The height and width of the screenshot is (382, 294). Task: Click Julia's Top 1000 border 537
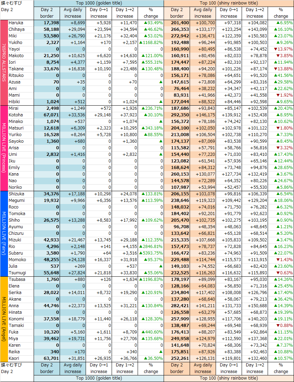click(x=47, y=266)
